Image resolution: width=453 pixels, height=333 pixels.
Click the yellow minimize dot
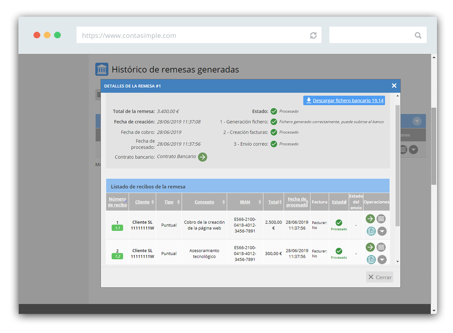click(47, 35)
